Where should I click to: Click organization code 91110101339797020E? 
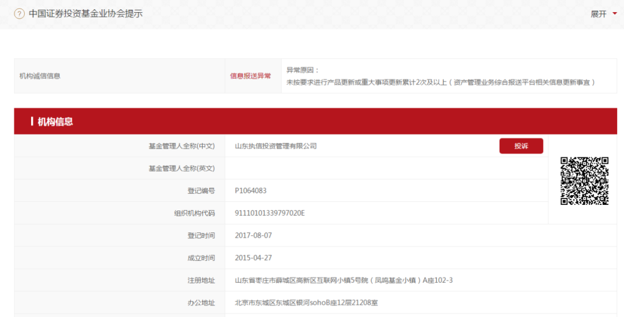(x=269, y=213)
